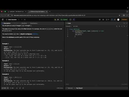129x97 pixels.
Task: Open the user avatar menu
Action: [118, 20]
